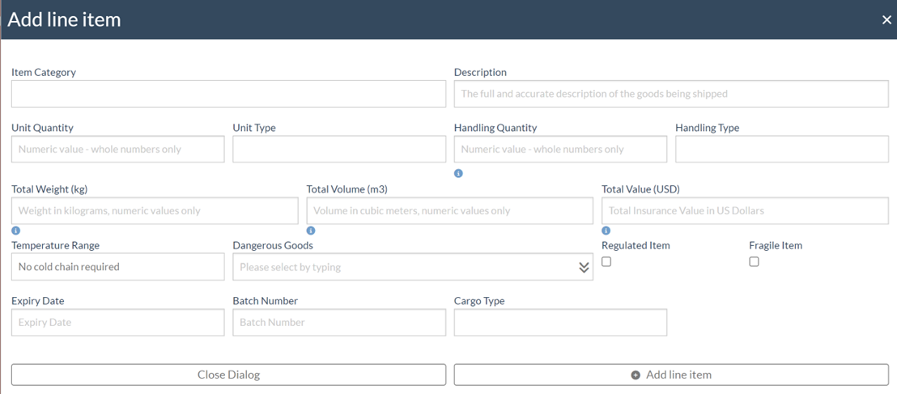897x394 pixels.
Task: Click info icon below Total Value field
Action: coord(606,231)
